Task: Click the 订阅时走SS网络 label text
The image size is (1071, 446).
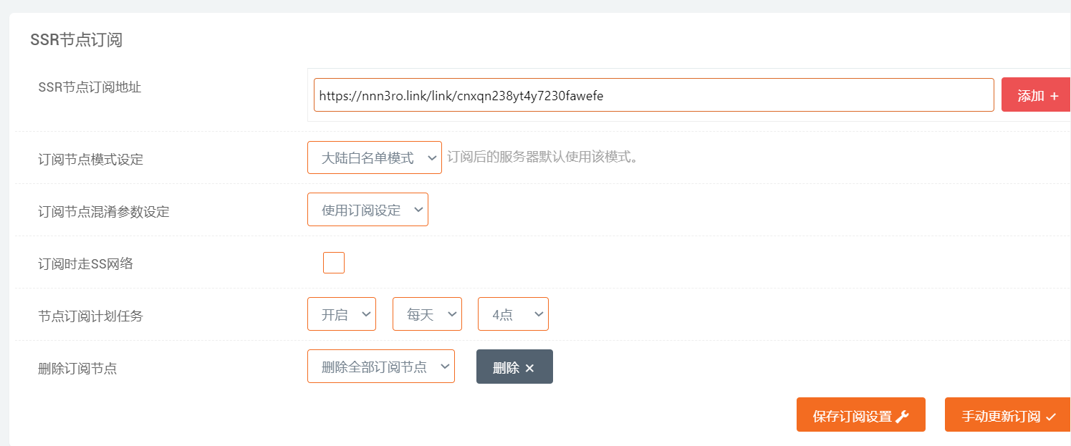Action: [85, 263]
